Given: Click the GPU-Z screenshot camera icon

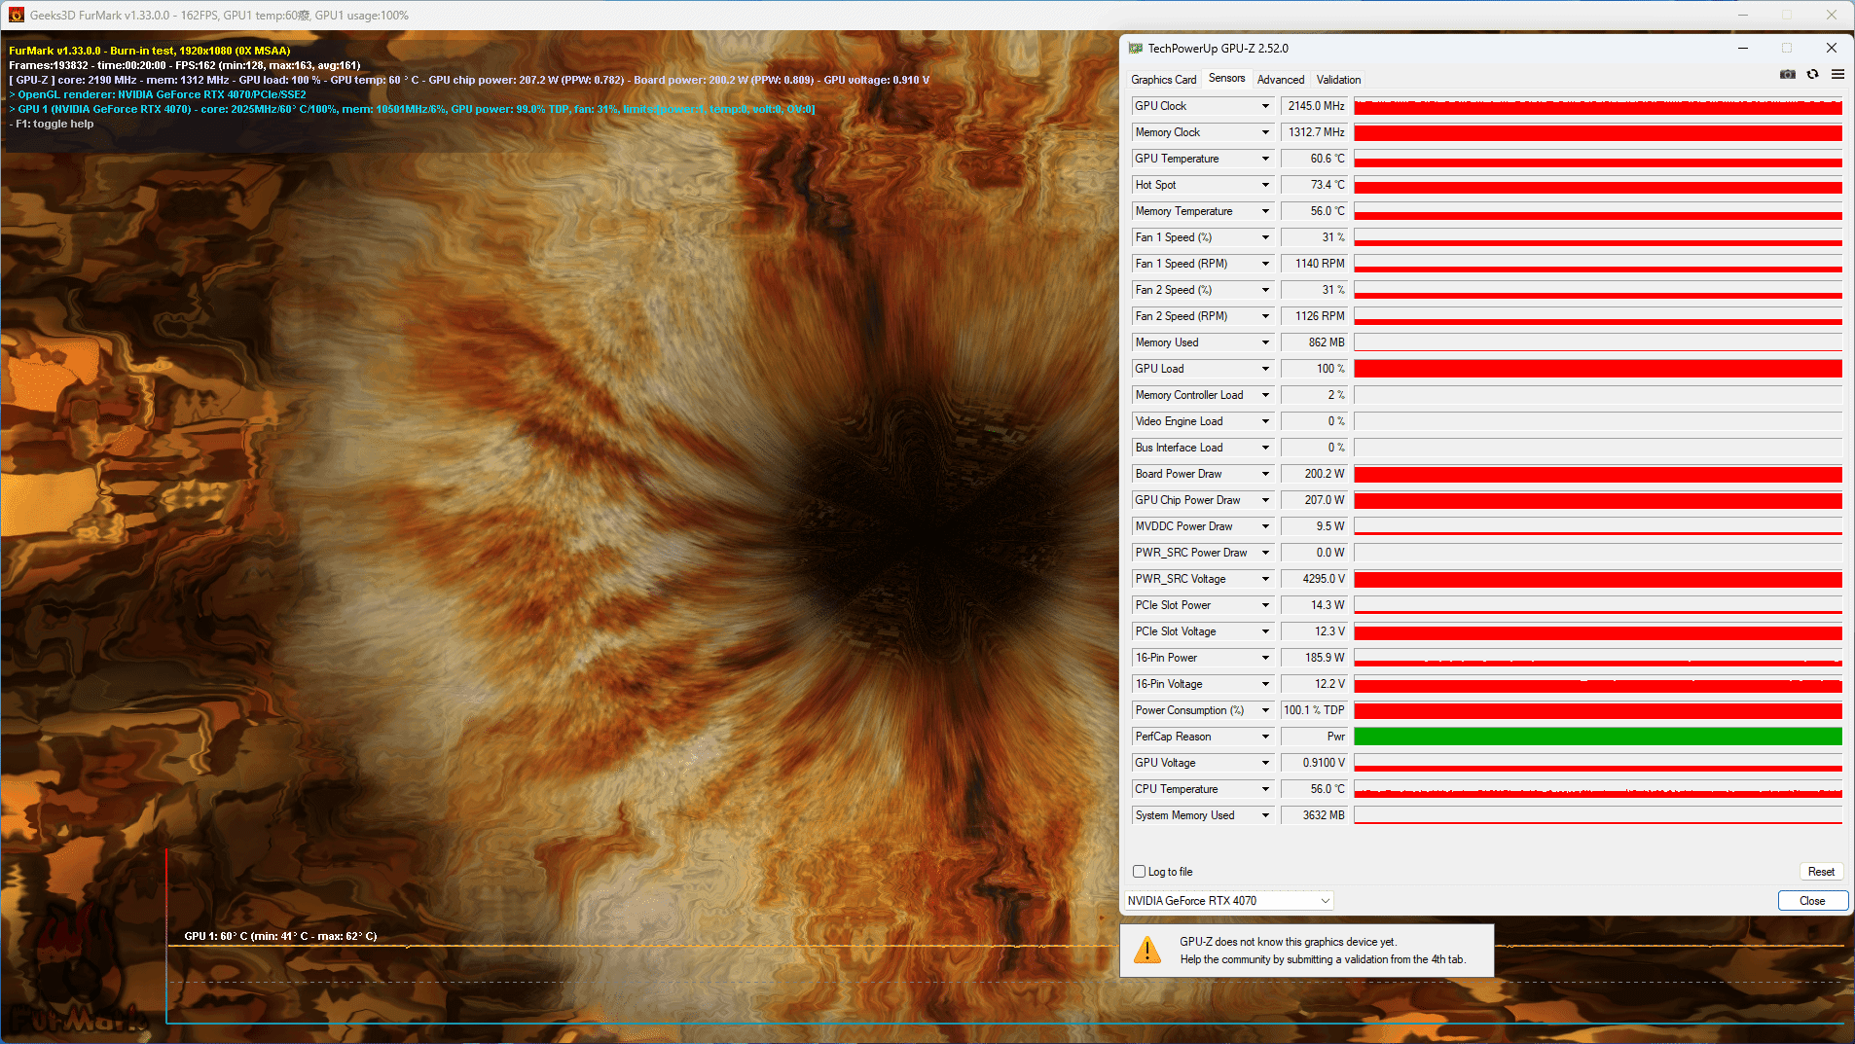Looking at the screenshot, I should point(1788,74).
